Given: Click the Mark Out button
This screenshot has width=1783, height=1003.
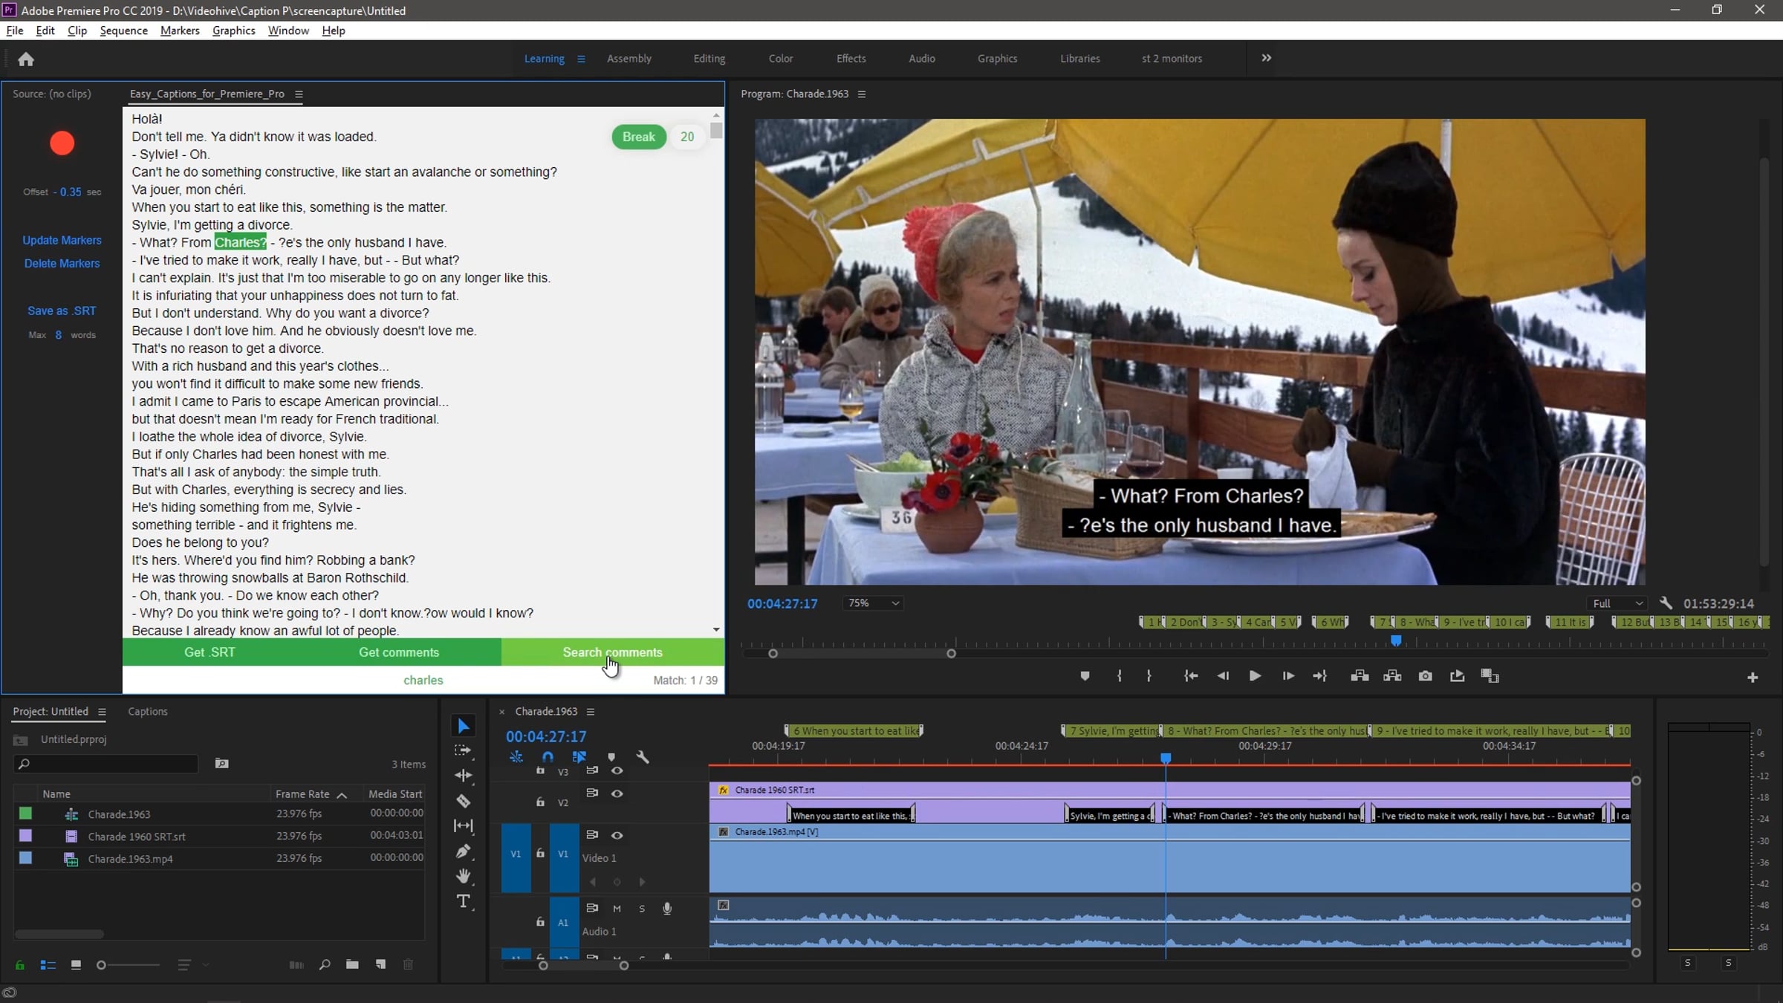Looking at the screenshot, I should [1149, 676].
